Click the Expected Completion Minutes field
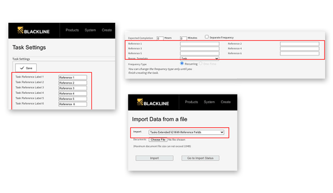This screenshot has height=193, width=333. tap(183, 38)
